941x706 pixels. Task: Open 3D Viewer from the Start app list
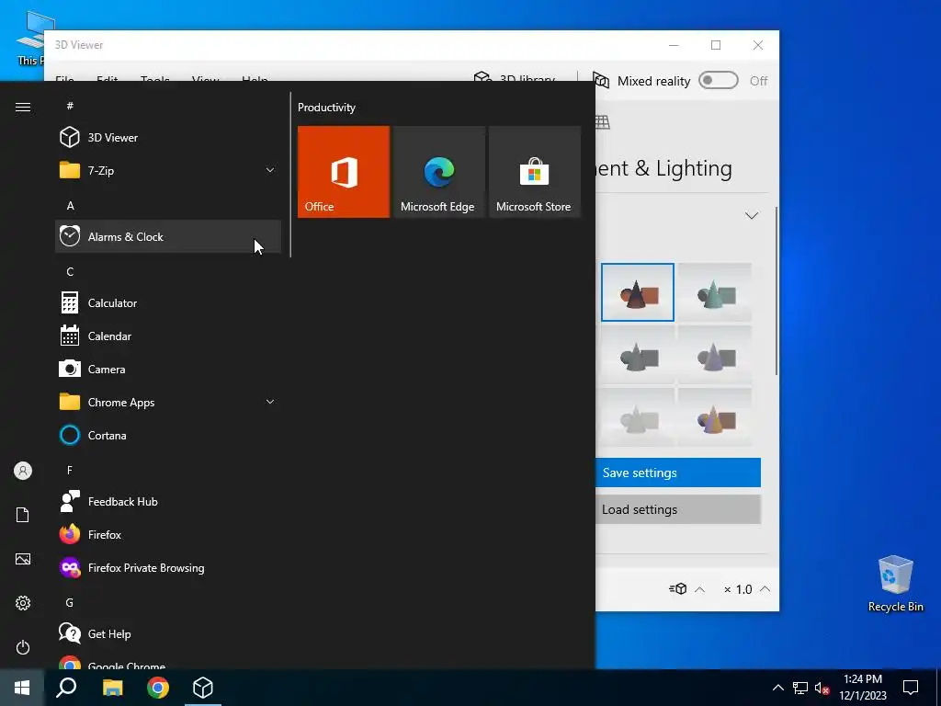(167, 138)
